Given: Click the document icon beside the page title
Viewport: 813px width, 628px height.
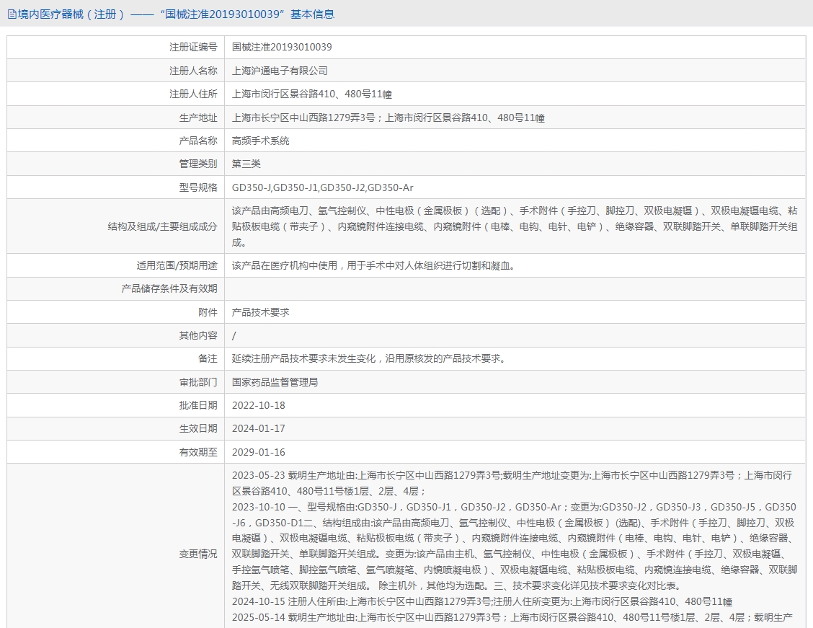Looking at the screenshot, I should point(12,14).
